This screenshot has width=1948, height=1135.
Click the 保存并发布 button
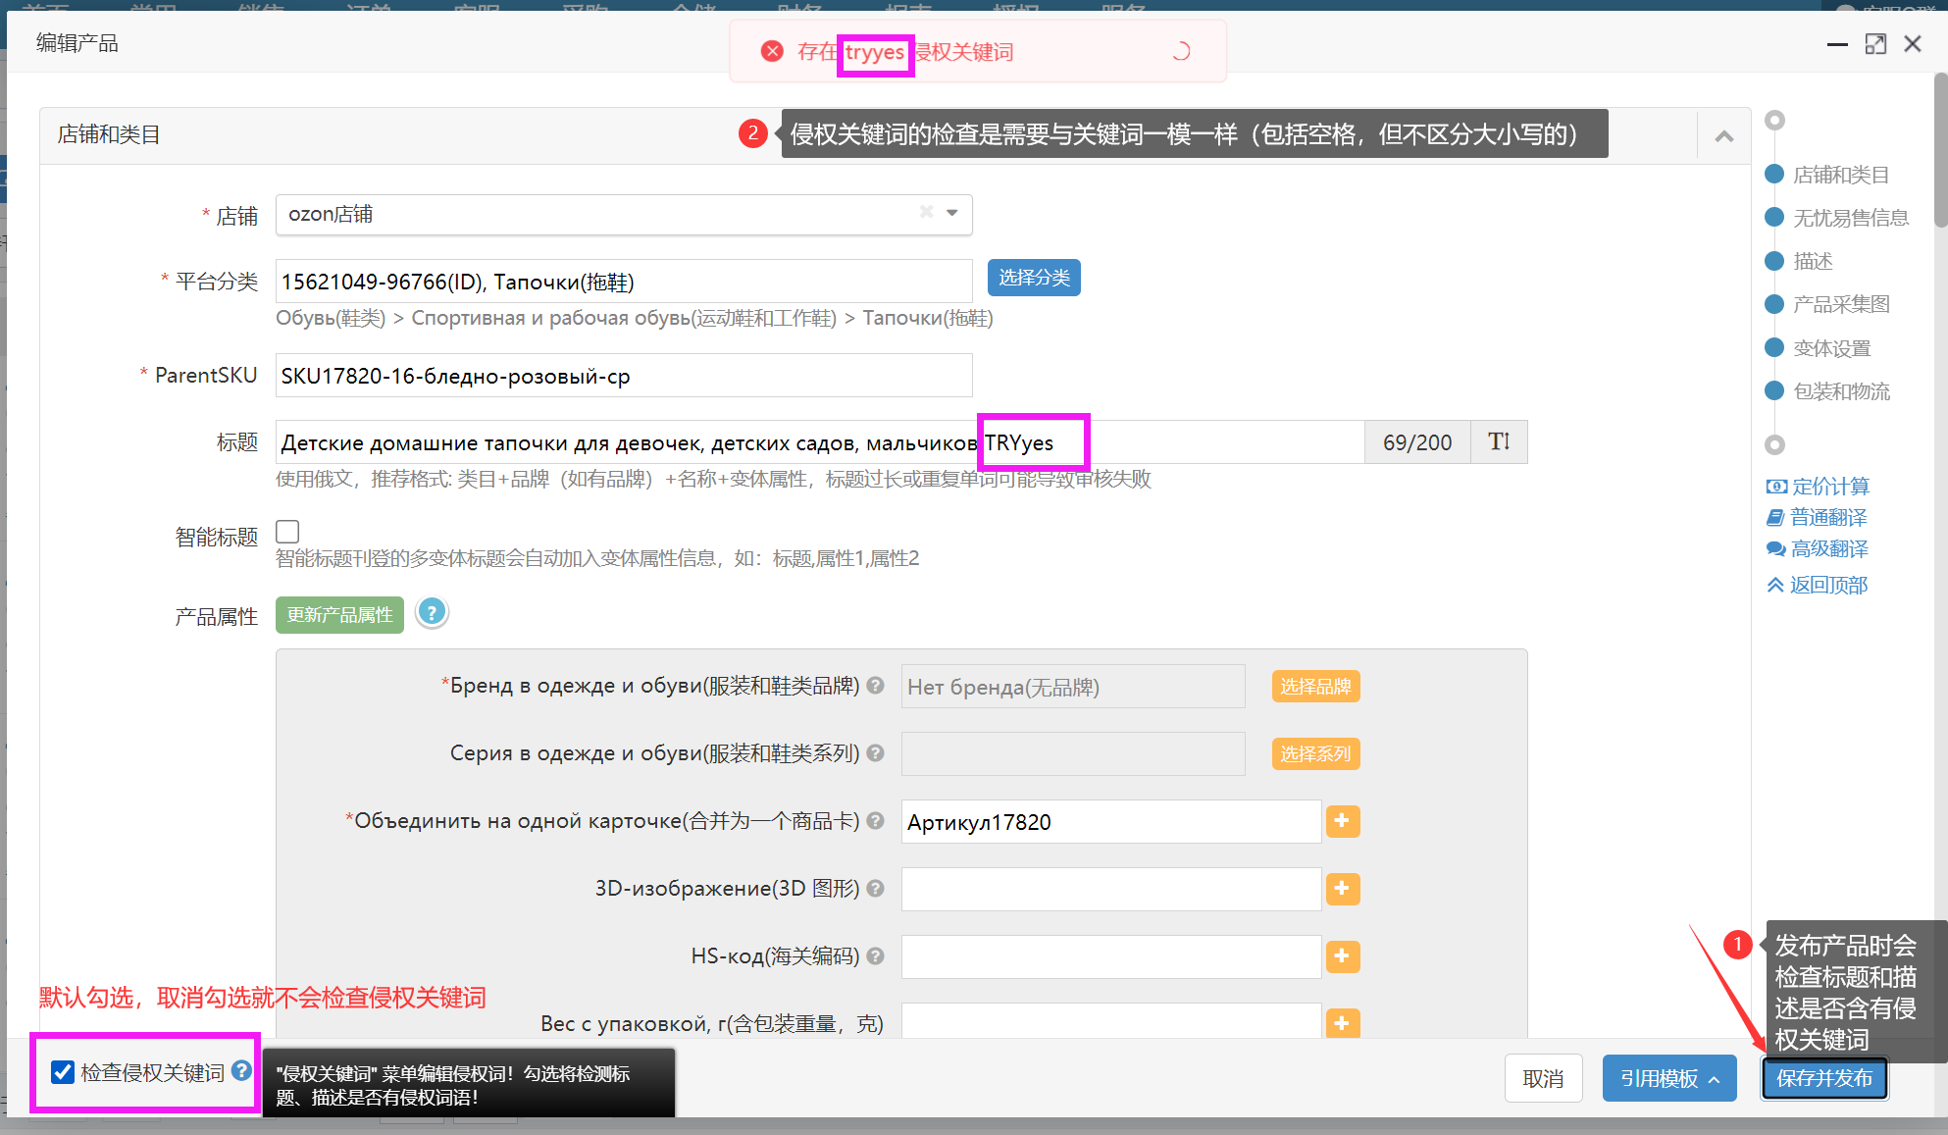click(x=1823, y=1078)
